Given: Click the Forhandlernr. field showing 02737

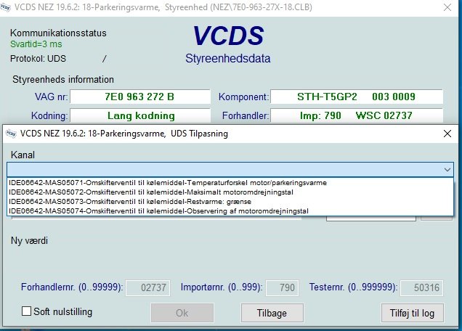Looking at the screenshot, I should [x=148, y=287].
